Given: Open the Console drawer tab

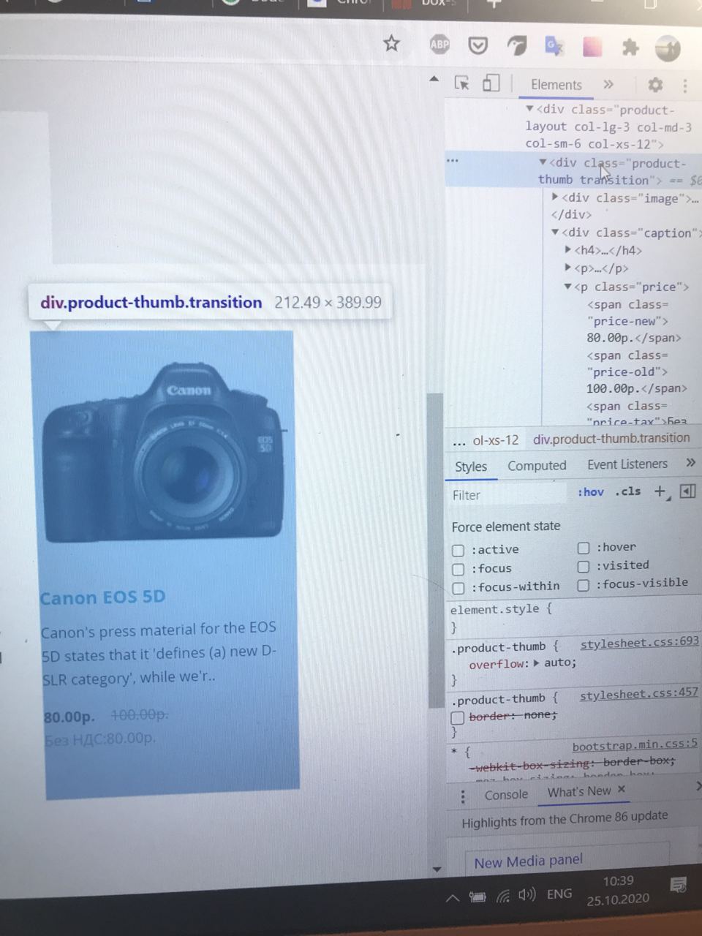Looking at the screenshot, I should (x=506, y=795).
